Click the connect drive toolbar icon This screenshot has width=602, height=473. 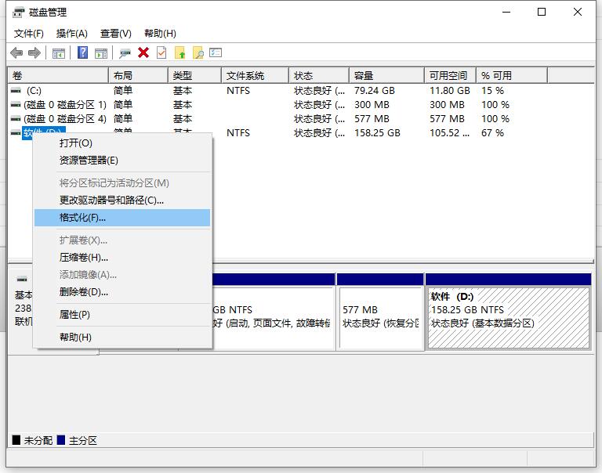coord(125,52)
